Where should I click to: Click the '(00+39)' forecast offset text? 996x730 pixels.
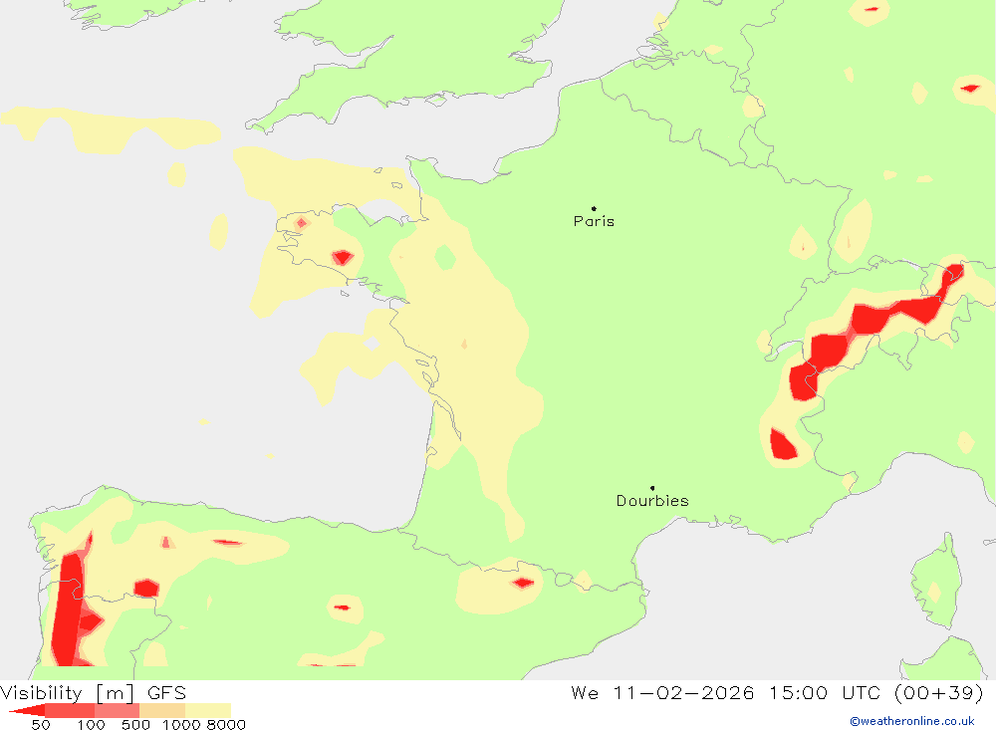click(939, 692)
